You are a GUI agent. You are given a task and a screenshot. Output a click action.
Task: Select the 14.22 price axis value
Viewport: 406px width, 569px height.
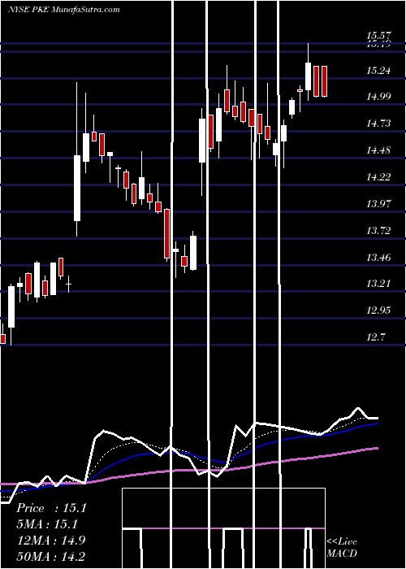coord(378,177)
